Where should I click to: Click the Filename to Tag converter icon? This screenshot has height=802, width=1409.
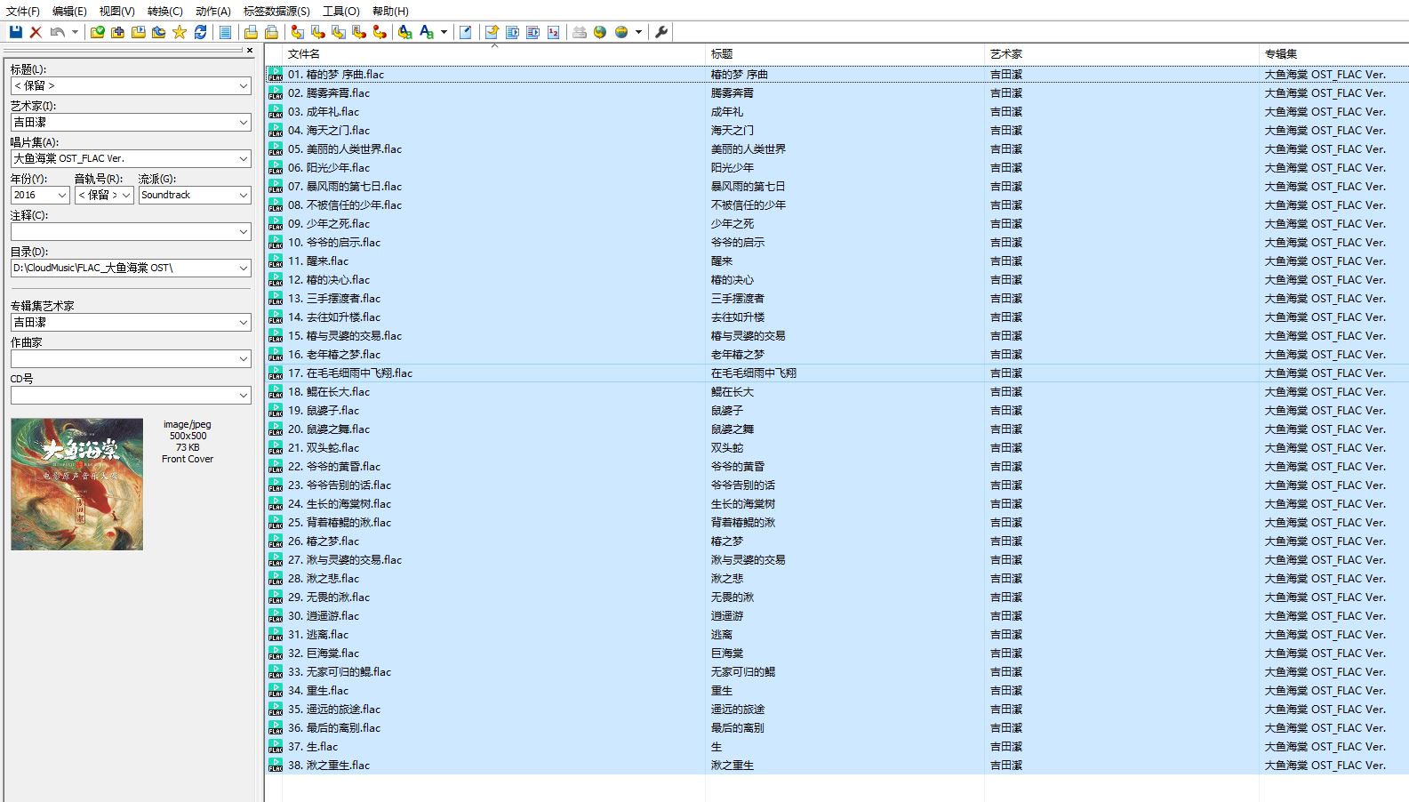pyautogui.click(x=317, y=32)
